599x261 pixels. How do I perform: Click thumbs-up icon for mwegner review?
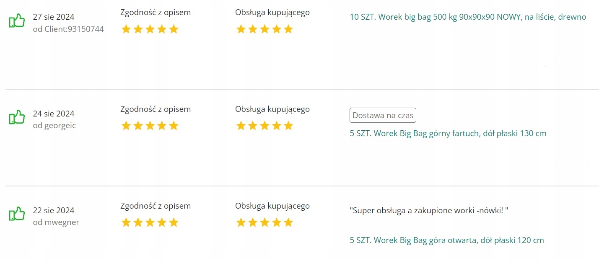17,214
